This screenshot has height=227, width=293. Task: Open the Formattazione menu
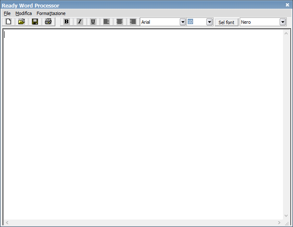pos(51,13)
